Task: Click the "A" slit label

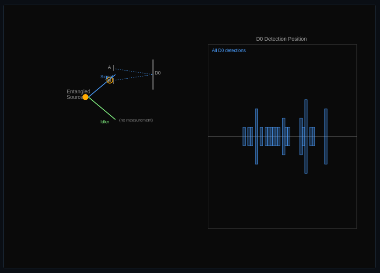Action: pyautogui.click(x=109, y=67)
